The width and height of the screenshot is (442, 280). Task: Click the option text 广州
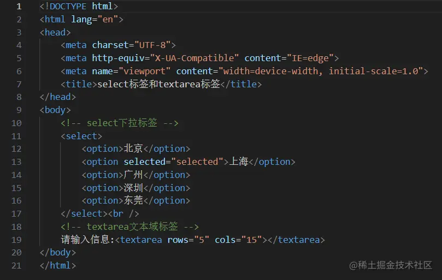133,175
